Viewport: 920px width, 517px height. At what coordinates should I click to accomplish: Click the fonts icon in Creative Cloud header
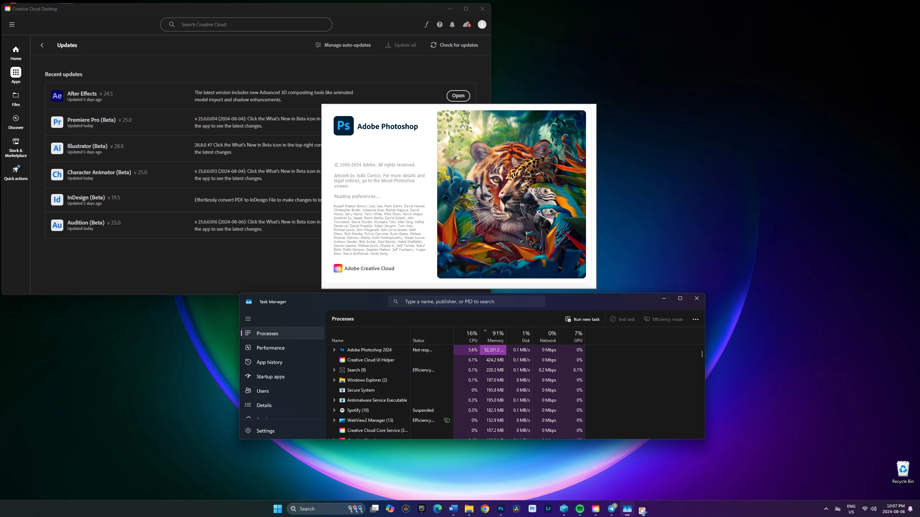pos(426,24)
